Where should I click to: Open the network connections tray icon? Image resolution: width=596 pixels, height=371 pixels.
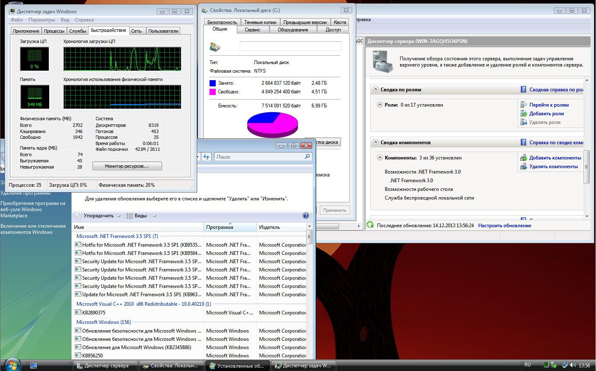click(564, 365)
